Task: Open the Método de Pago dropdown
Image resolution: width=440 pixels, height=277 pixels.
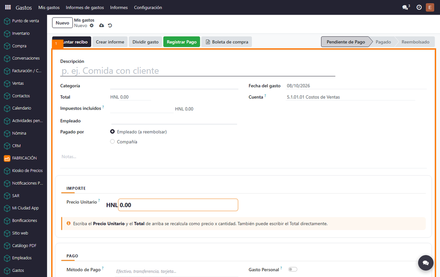Action: [177, 271]
